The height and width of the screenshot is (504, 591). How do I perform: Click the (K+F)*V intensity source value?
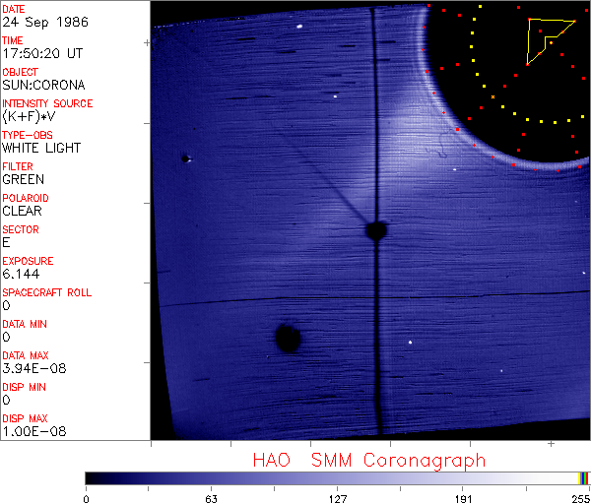(x=29, y=116)
